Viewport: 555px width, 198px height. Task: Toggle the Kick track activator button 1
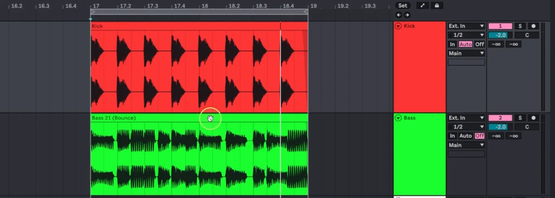click(x=500, y=26)
